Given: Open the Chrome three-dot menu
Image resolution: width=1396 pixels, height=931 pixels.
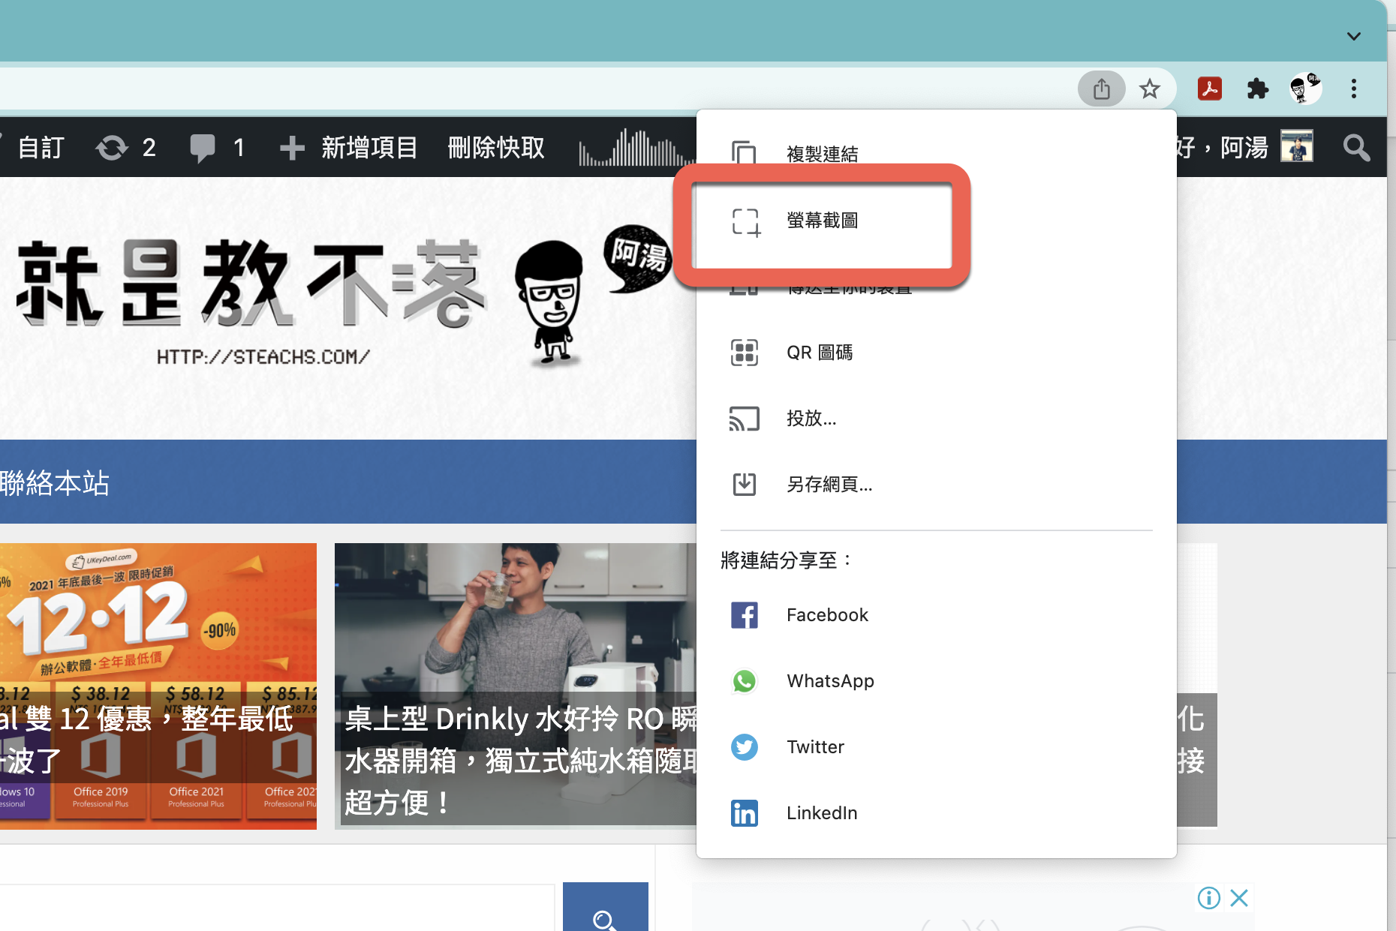Looking at the screenshot, I should 1353,89.
